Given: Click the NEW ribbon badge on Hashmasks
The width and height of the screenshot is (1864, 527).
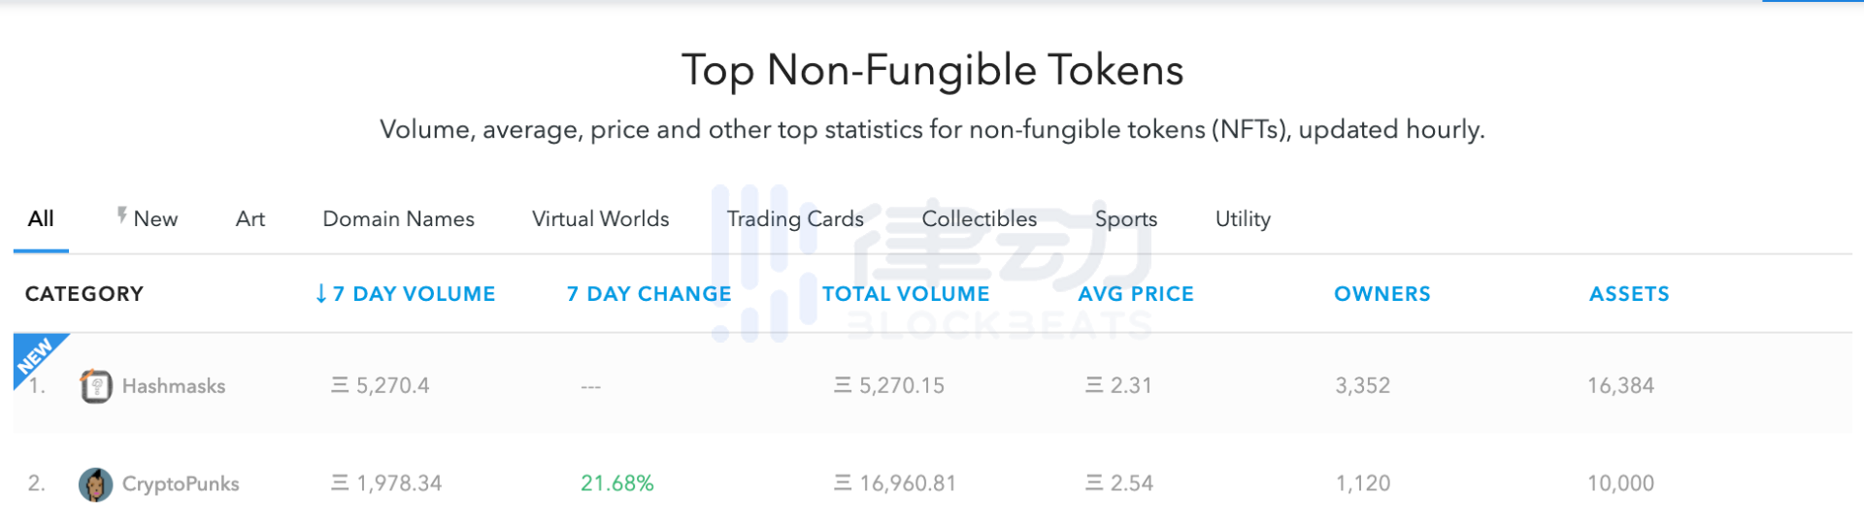Looking at the screenshot, I should tap(37, 358).
